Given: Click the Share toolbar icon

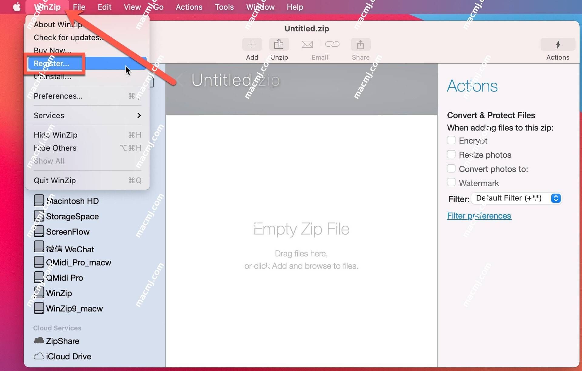Looking at the screenshot, I should tap(360, 44).
